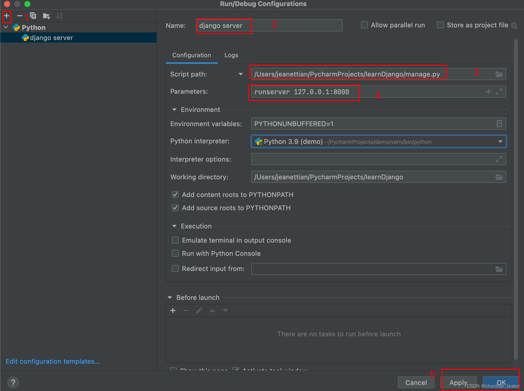This screenshot has height=391, width=524.
Task: Enable Allow parallel run checkbox
Action: pos(364,25)
